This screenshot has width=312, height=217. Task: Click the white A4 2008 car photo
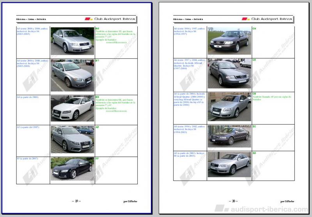point(72,108)
